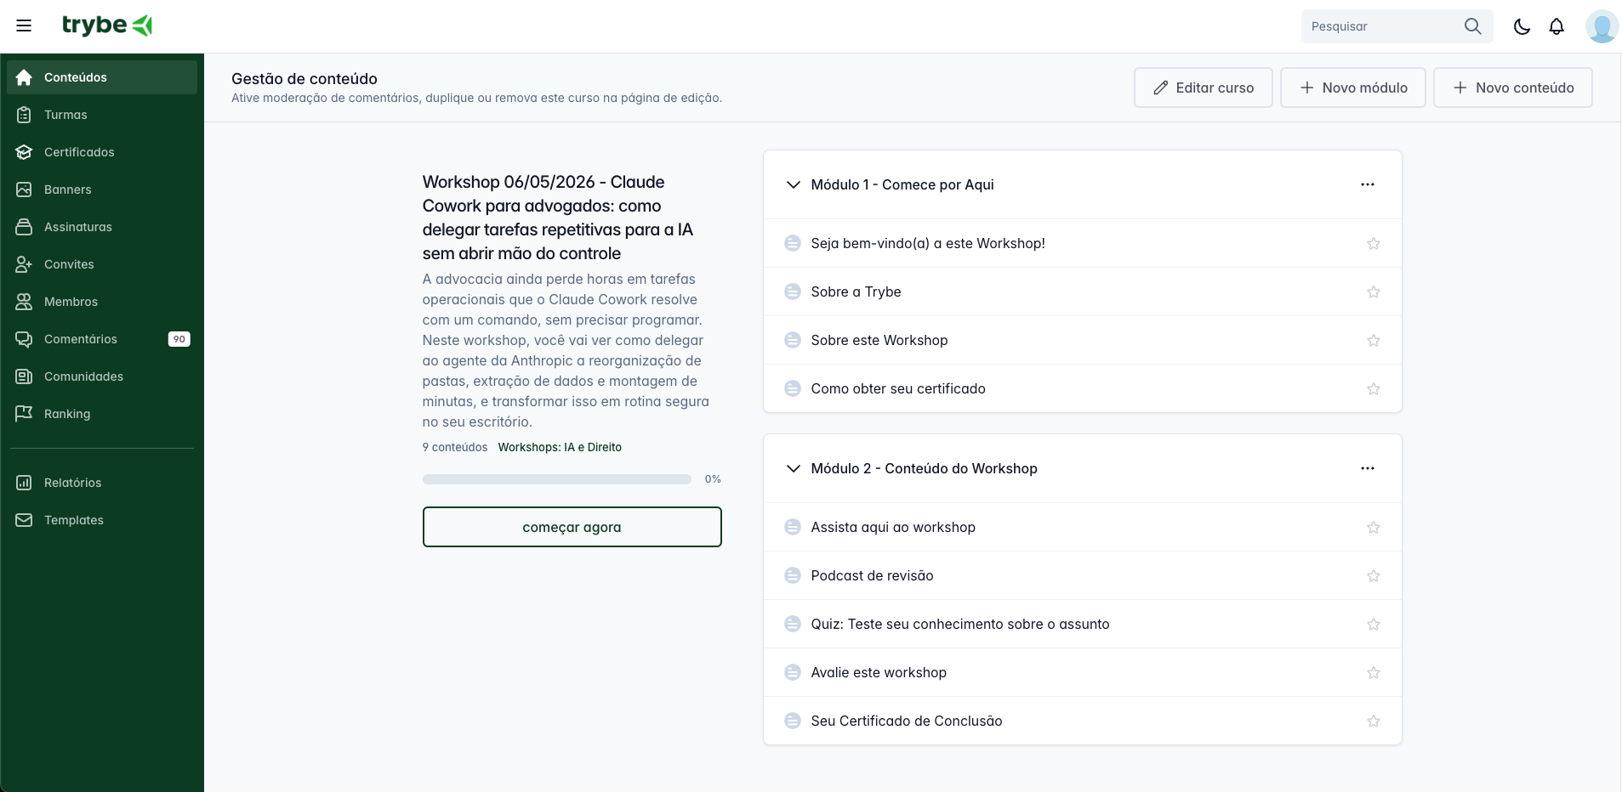Open the Módulo 1 options menu

click(x=1368, y=184)
